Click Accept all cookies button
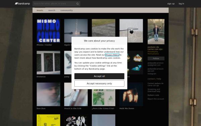The width and height of the screenshot is (201, 126). (x=99, y=76)
